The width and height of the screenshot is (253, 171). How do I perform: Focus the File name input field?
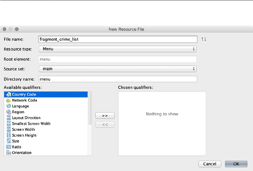(x=118, y=39)
